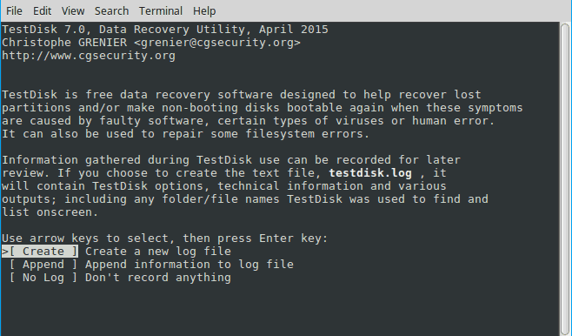Screen dimensions: 572x336
Task: Click the TestDisk 7.0 title line
Action: click(x=165, y=30)
